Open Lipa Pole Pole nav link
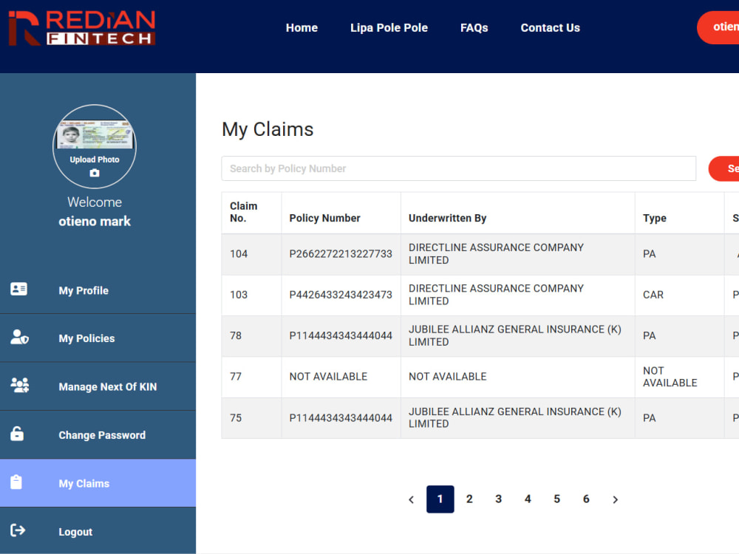Viewport: 739px width, 554px height. [389, 28]
